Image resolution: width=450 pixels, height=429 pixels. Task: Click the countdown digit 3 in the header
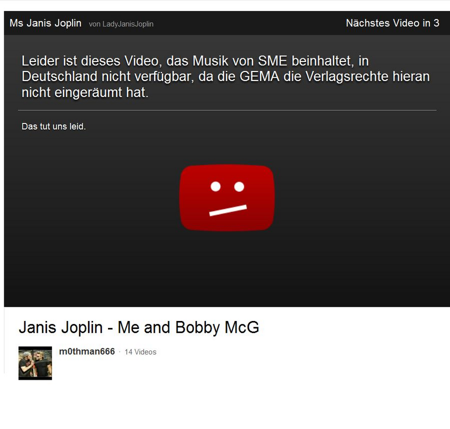436,23
